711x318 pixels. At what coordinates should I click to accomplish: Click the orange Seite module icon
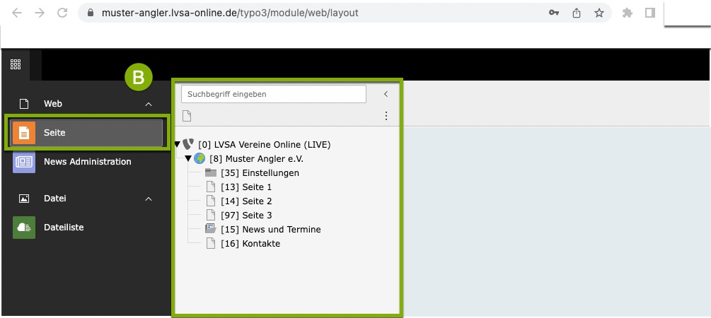coord(24,133)
